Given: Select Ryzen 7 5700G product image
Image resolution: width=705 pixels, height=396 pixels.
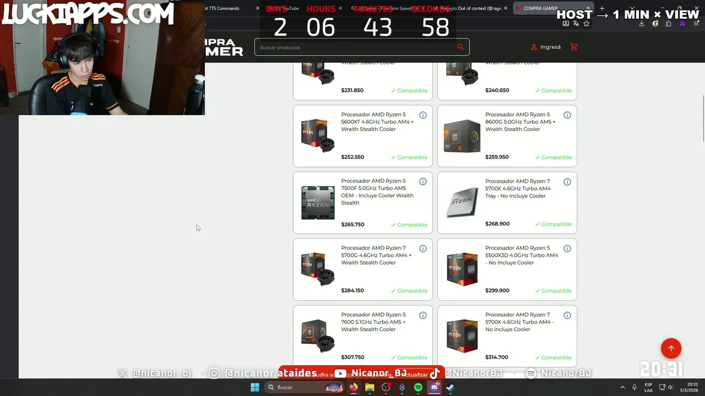Looking at the screenshot, I should point(318,269).
